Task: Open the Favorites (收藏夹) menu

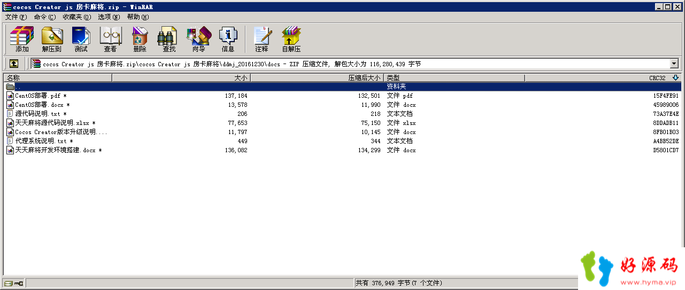Action: pyautogui.click(x=76, y=17)
